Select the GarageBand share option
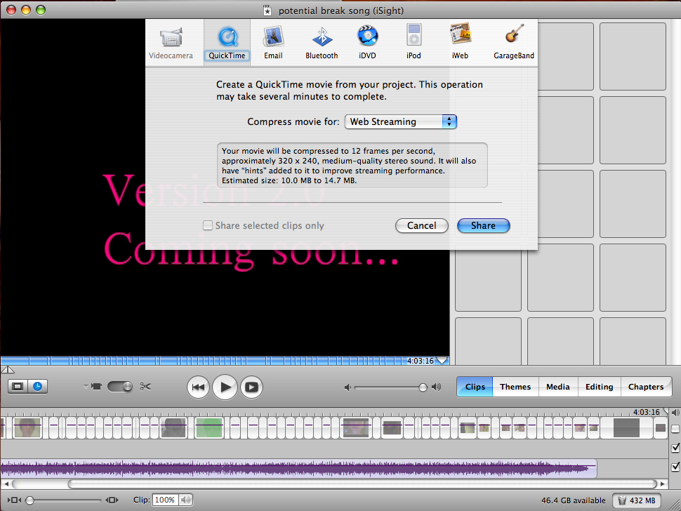 click(514, 43)
